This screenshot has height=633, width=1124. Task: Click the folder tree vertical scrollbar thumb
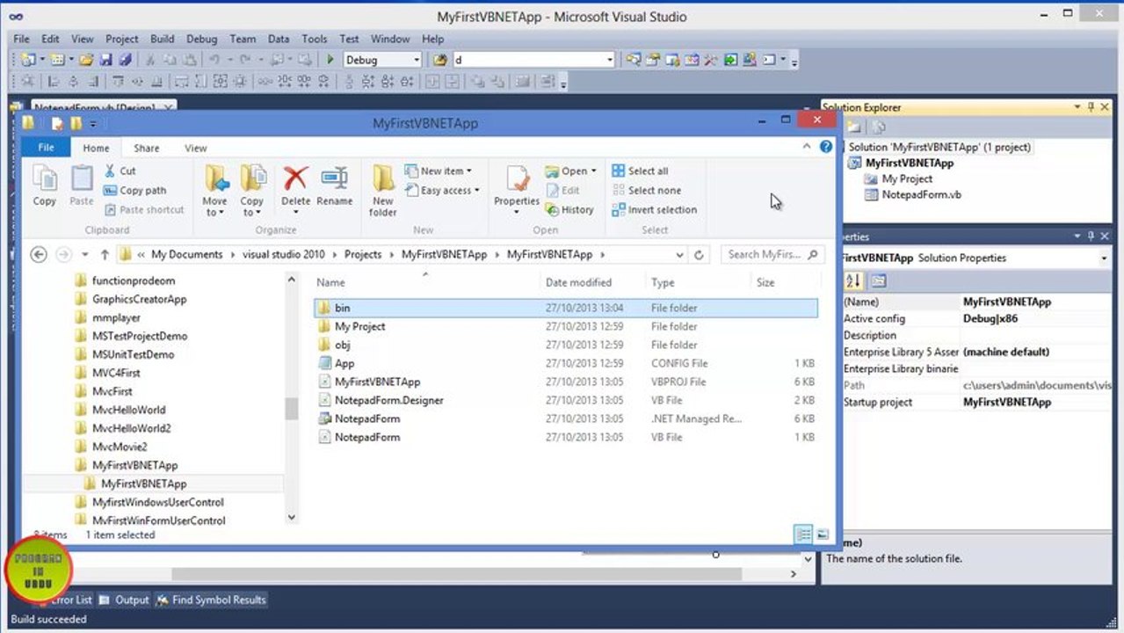(x=292, y=409)
